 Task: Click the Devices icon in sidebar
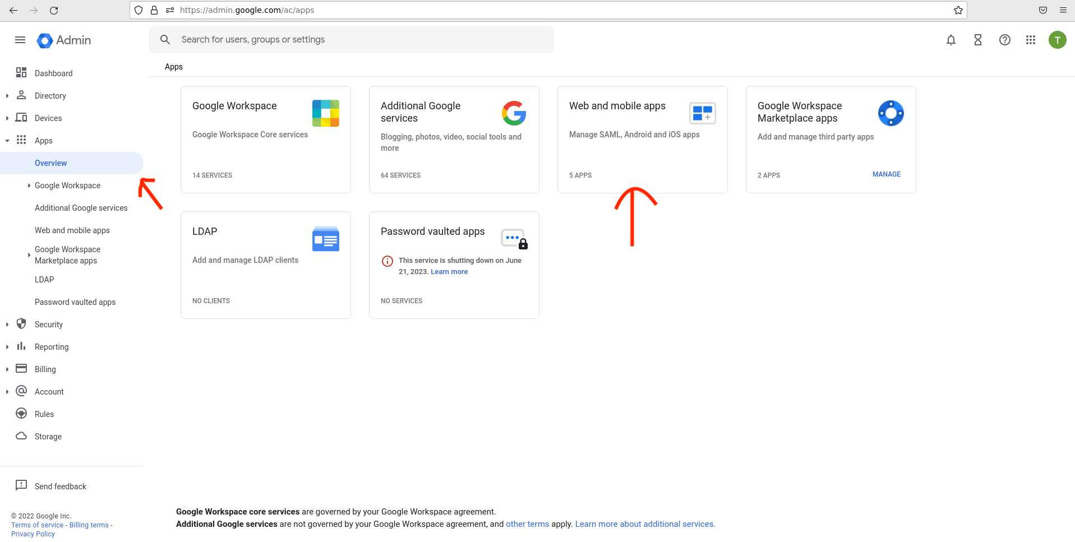[x=21, y=117]
